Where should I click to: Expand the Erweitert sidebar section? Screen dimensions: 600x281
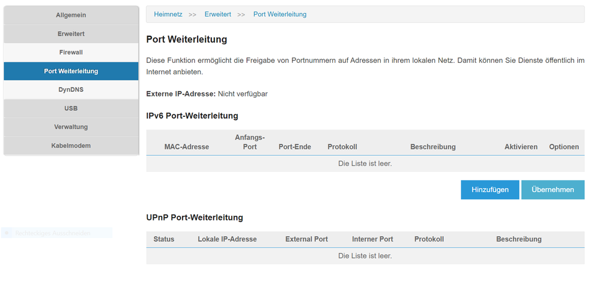pos(71,34)
